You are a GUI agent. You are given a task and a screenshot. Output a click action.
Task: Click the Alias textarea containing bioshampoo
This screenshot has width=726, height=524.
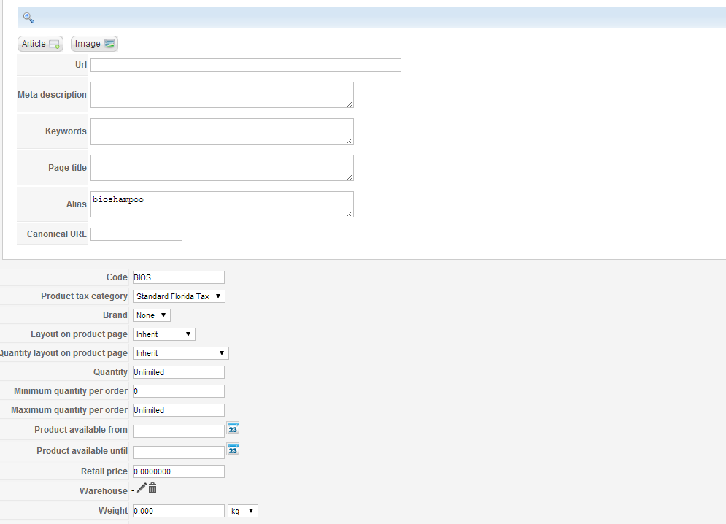pyautogui.click(x=223, y=204)
